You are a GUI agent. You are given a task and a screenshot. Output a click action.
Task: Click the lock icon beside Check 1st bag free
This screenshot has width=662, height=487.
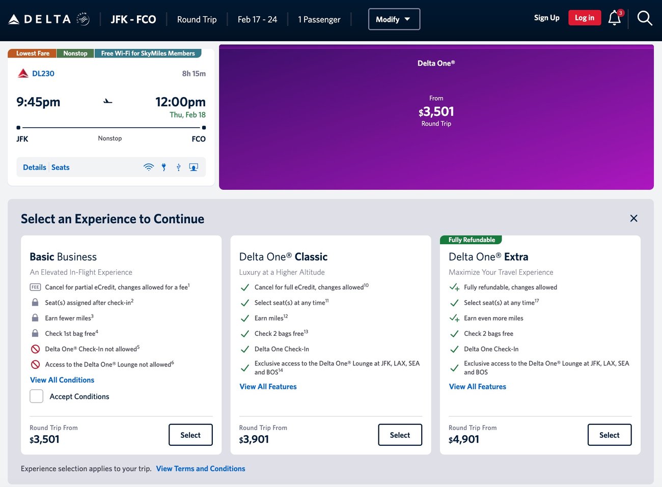coord(35,333)
